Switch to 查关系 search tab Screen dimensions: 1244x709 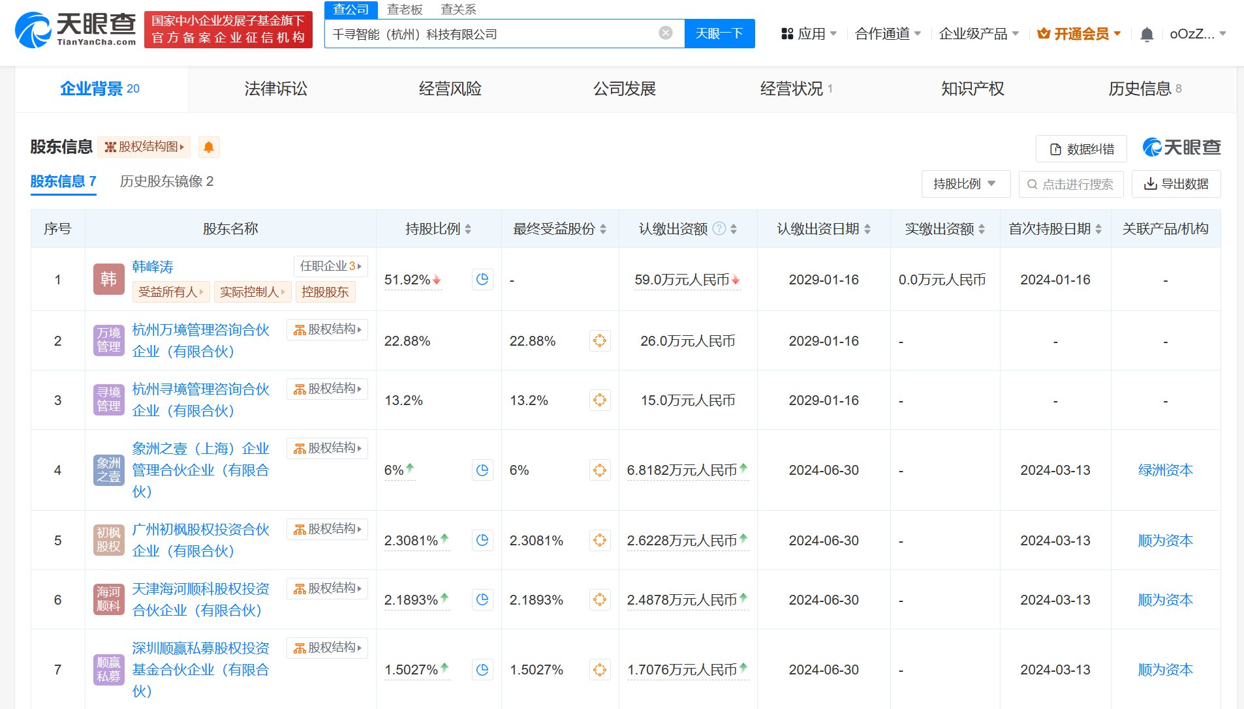[x=458, y=10]
